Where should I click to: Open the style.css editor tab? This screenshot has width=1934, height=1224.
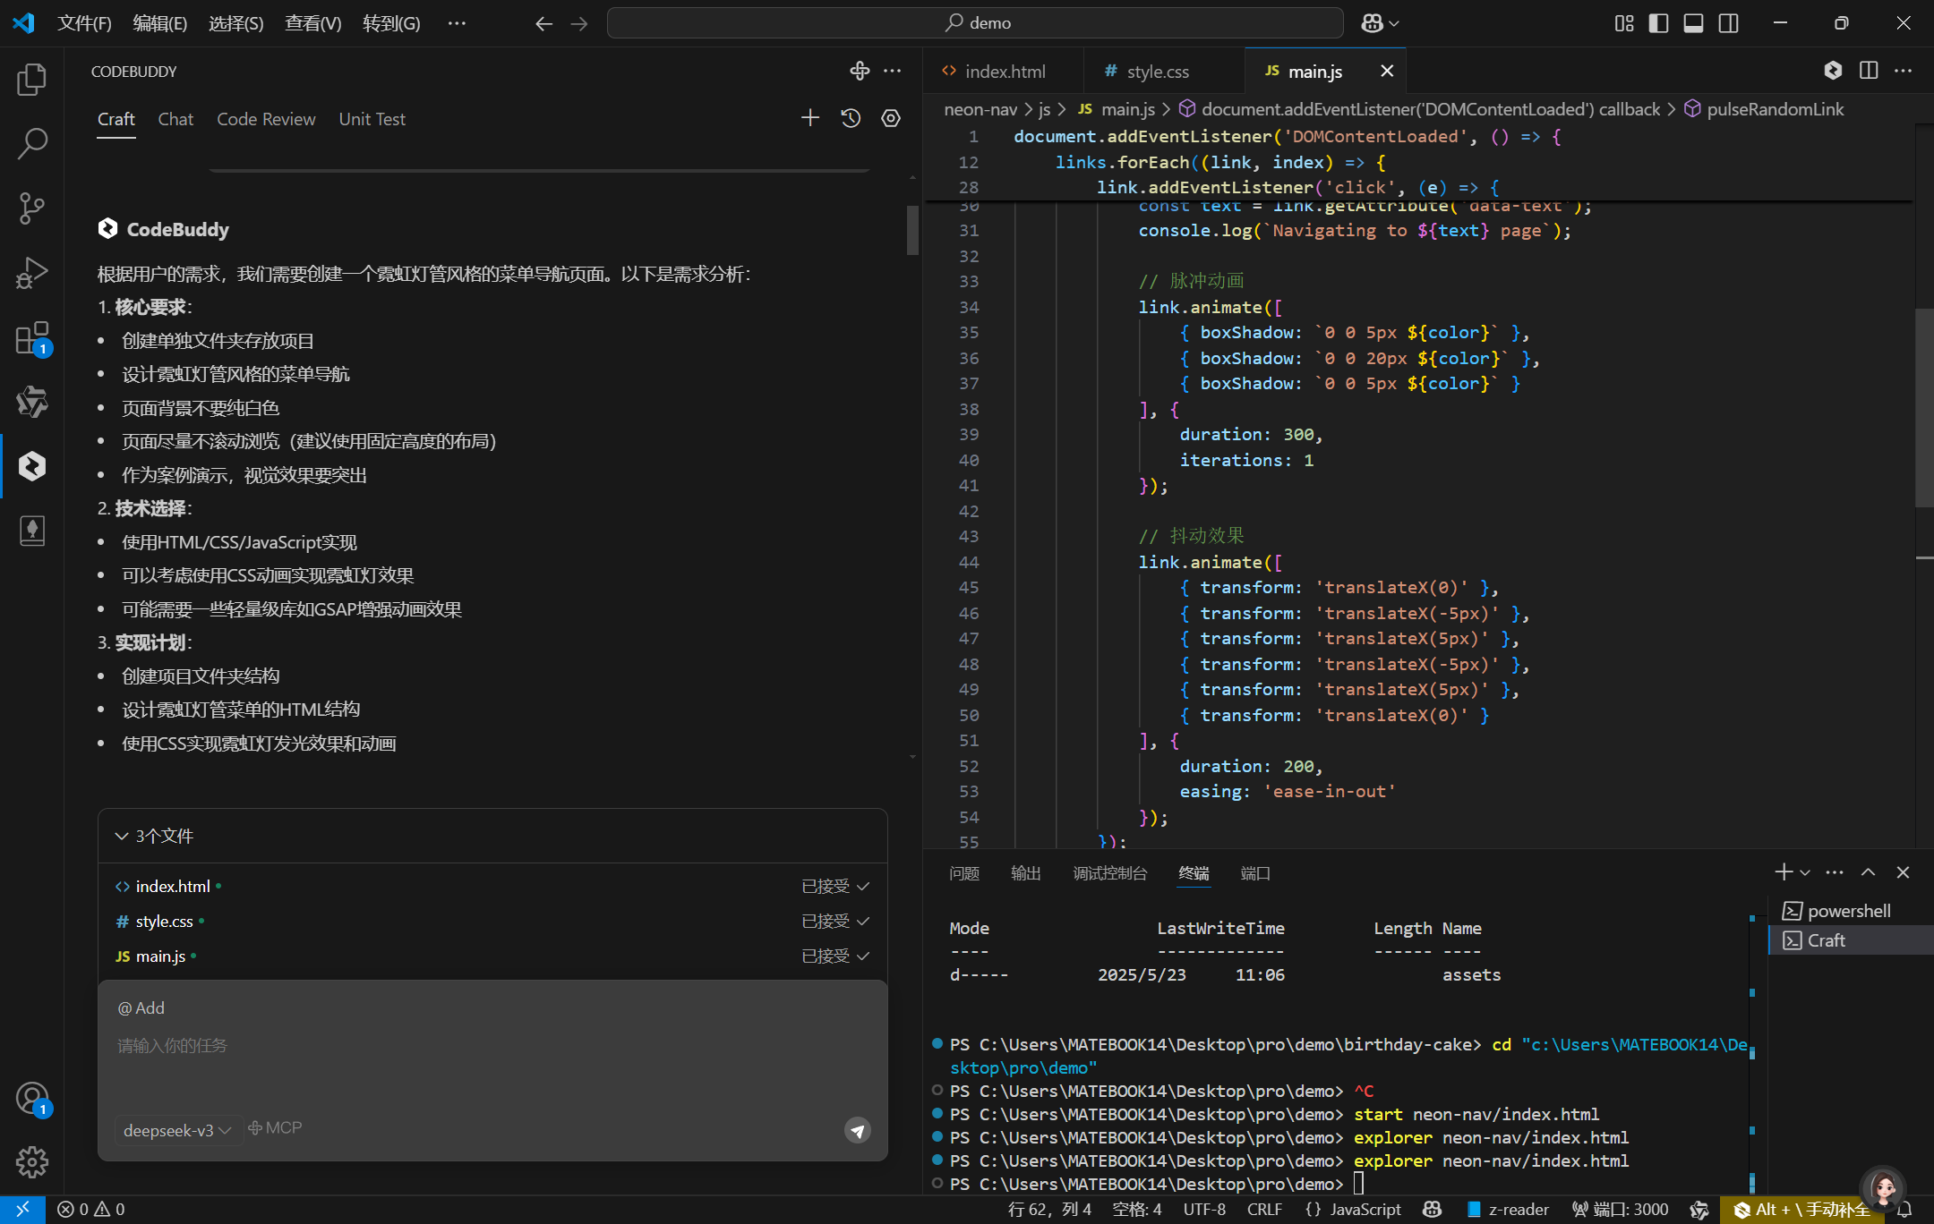(x=1157, y=72)
